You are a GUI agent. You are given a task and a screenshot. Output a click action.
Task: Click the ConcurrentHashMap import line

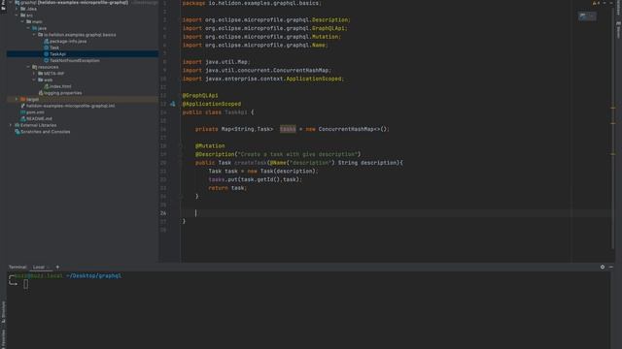click(x=257, y=71)
